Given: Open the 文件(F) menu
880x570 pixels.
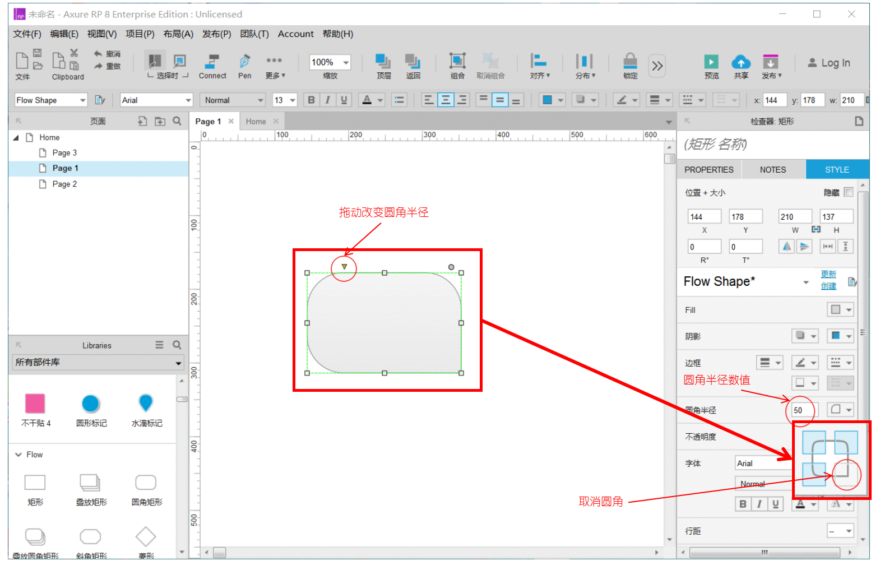Looking at the screenshot, I should tap(27, 34).
